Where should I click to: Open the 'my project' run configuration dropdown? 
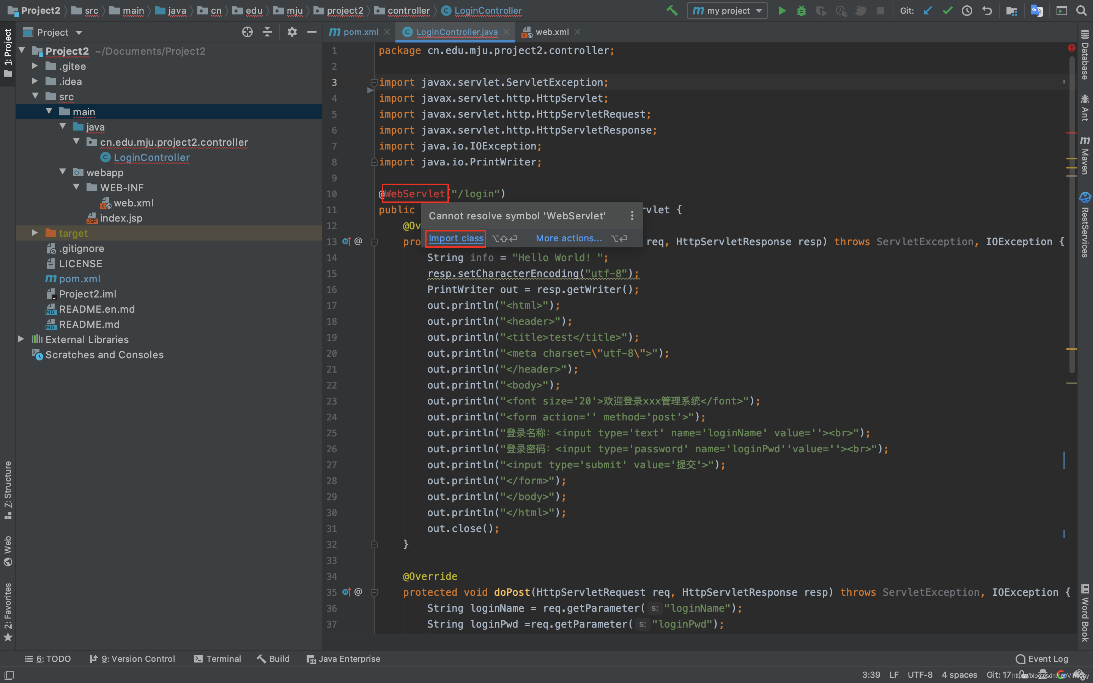[727, 10]
